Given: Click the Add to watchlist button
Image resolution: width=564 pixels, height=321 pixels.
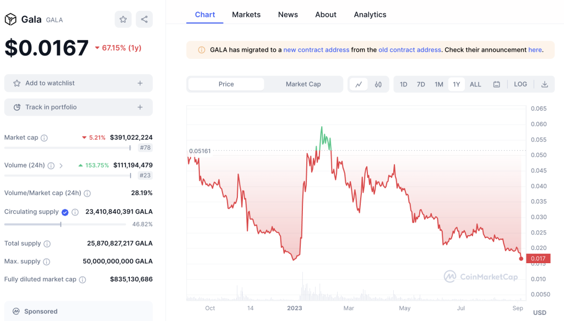Looking at the screenshot, I should [78, 83].
